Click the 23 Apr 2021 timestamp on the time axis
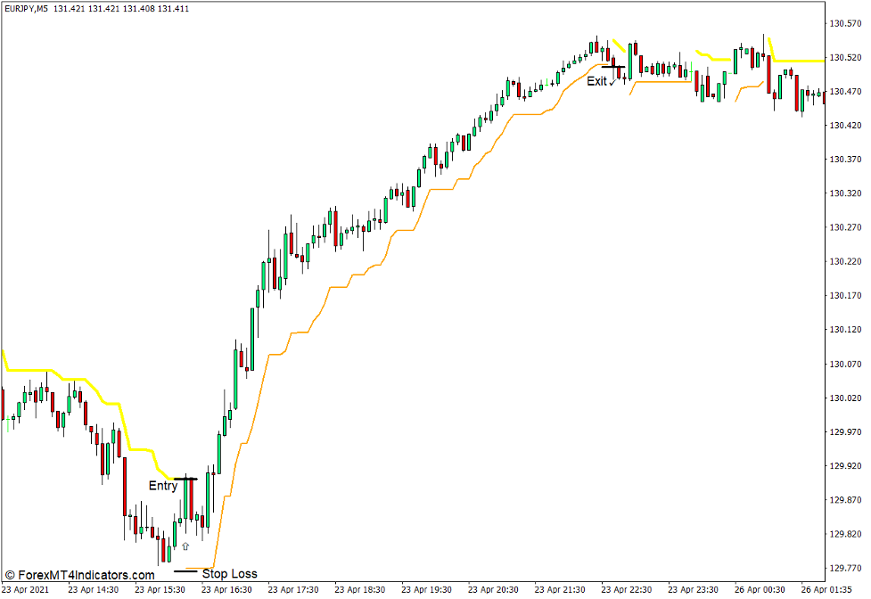Image resolution: width=871 pixels, height=599 pixels. (25, 589)
